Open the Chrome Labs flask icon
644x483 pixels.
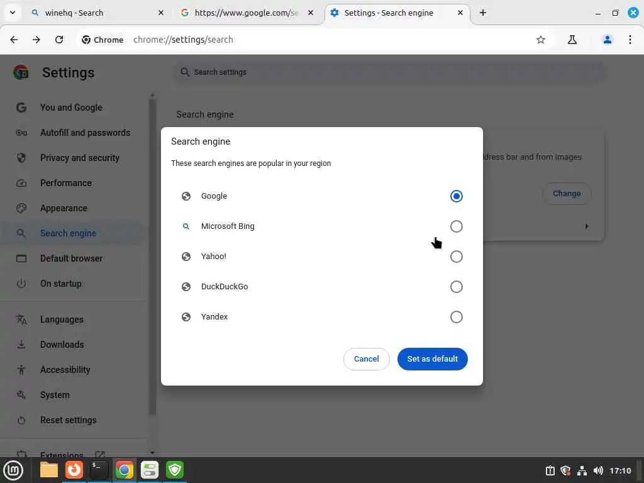tap(572, 40)
